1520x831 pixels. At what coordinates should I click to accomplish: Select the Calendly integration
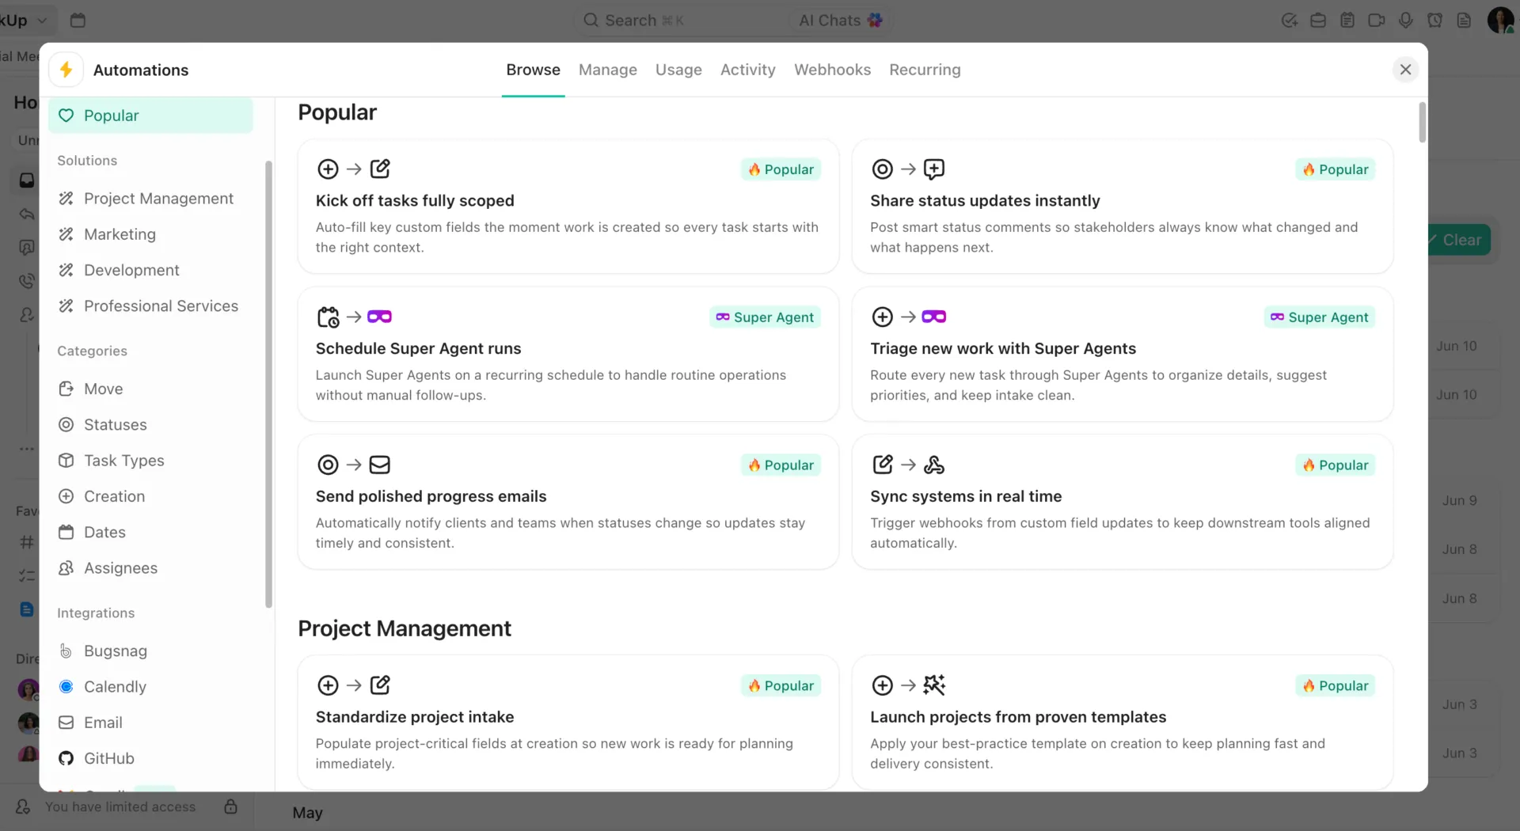coord(150,687)
